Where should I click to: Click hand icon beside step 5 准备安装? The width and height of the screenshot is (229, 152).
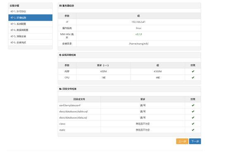click(x=12, y=36)
